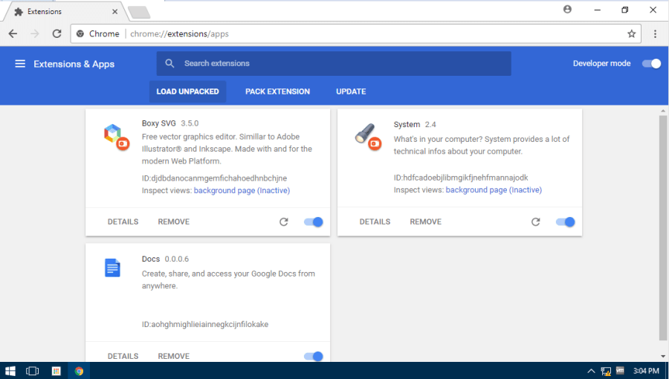This screenshot has width=669, height=379.
Task: Open the Chrome user profile icon
Action: [568, 10]
